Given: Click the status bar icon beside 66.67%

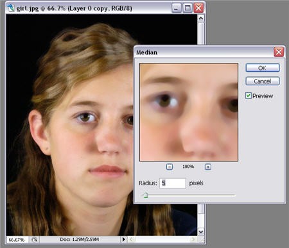Looking at the screenshot, I should point(34,240).
